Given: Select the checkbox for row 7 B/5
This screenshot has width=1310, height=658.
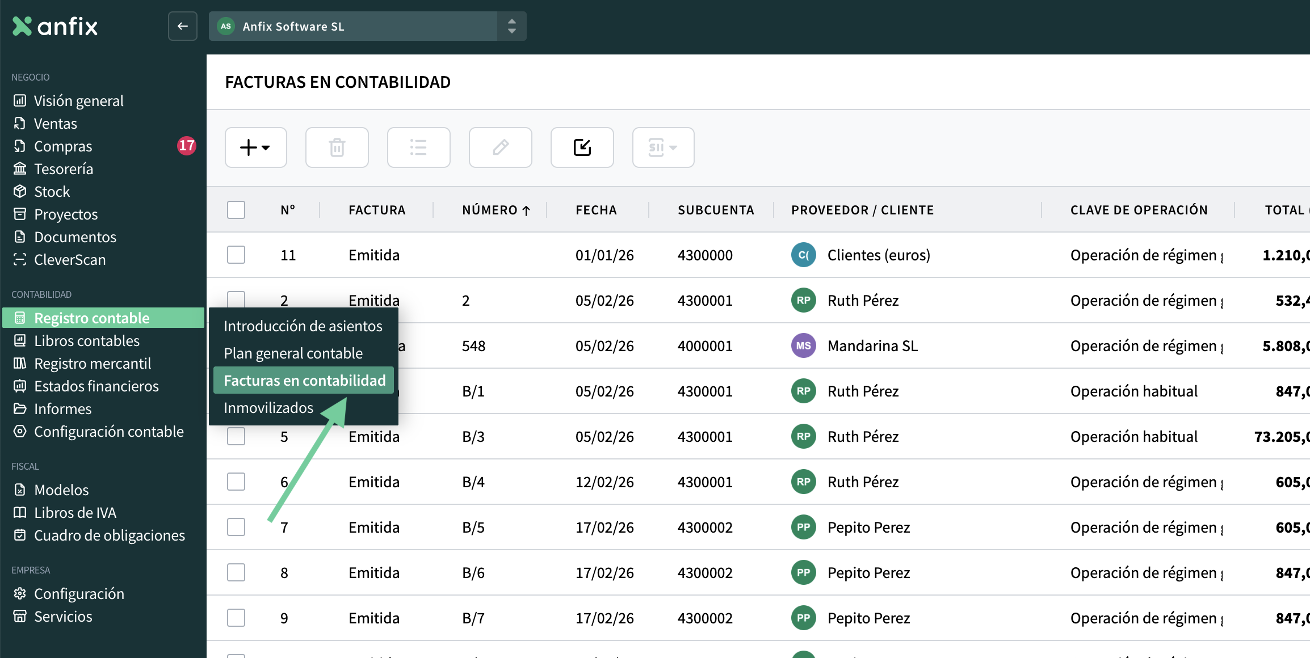Looking at the screenshot, I should point(236,527).
